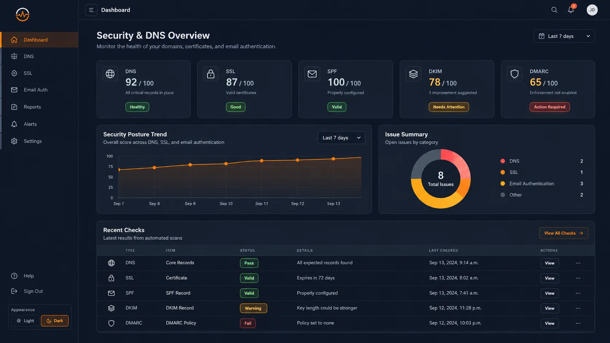
Task: Open the JD user avatar menu
Action: [592, 10]
